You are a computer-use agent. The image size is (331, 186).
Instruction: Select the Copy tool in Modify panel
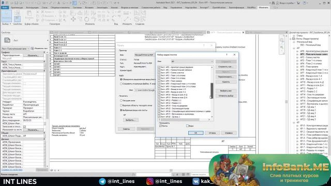click(x=80, y=20)
